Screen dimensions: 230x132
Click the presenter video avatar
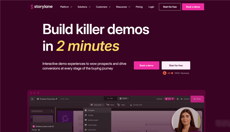[186, 120]
